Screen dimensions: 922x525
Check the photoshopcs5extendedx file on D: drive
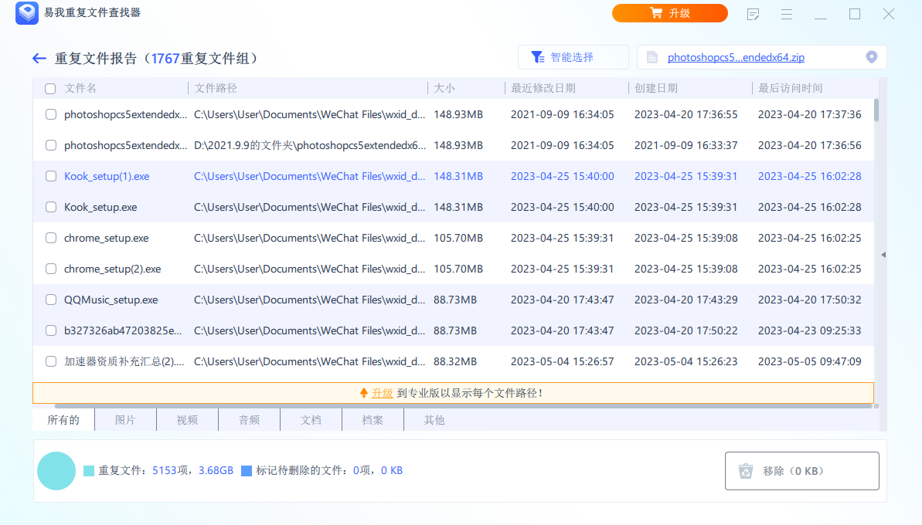51,145
